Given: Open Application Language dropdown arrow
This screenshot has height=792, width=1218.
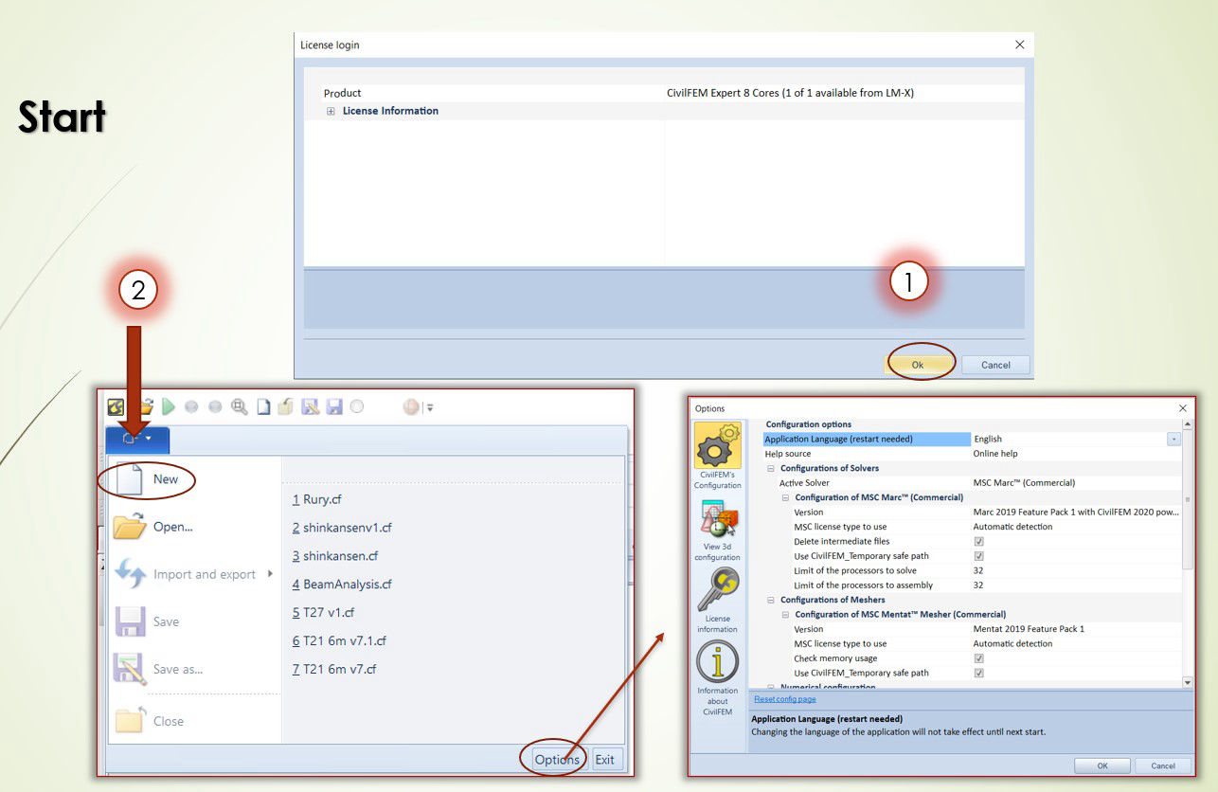Looking at the screenshot, I should [x=1174, y=440].
